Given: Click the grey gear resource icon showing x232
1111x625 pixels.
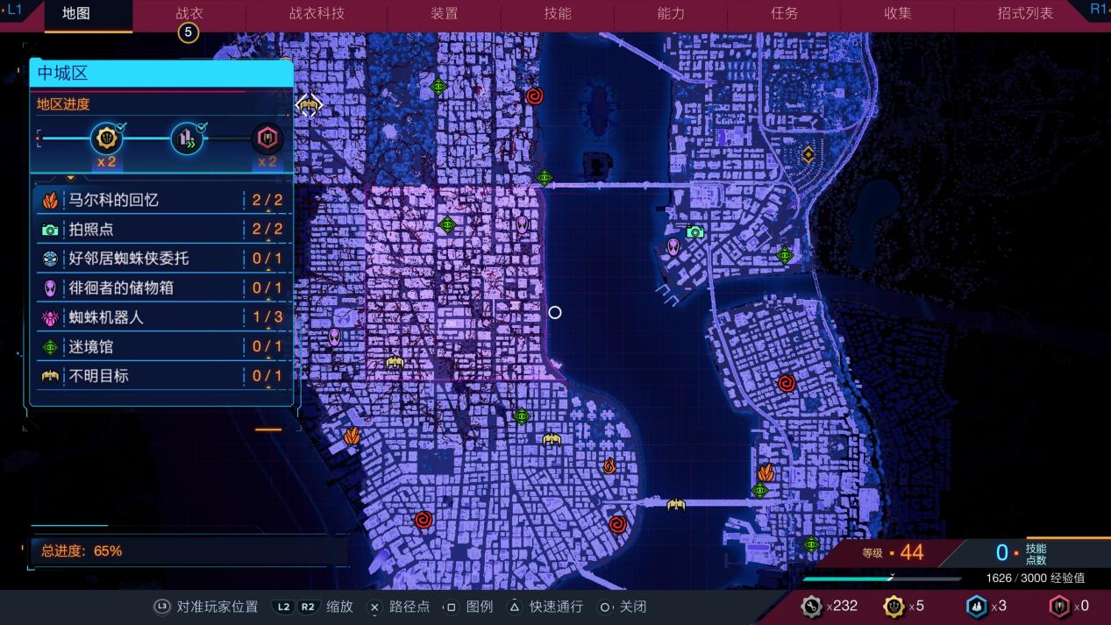Looking at the screenshot, I should [x=812, y=606].
